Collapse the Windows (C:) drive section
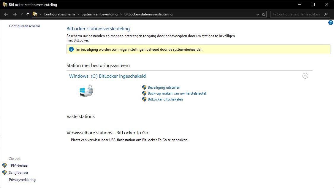Viewport: 334px width, 188px height. point(305,76)
